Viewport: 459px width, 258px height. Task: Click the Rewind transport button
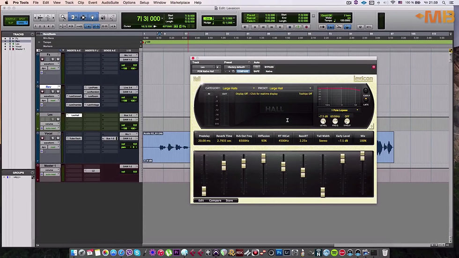click(263, 27)
